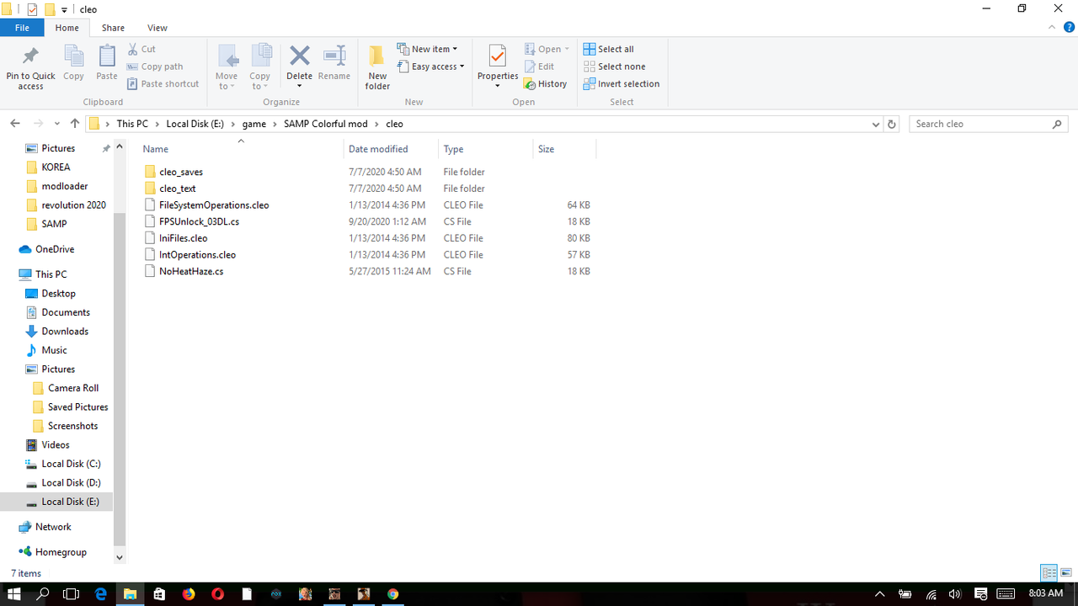Expand address bar history dropdown

[x=876, y=124]
